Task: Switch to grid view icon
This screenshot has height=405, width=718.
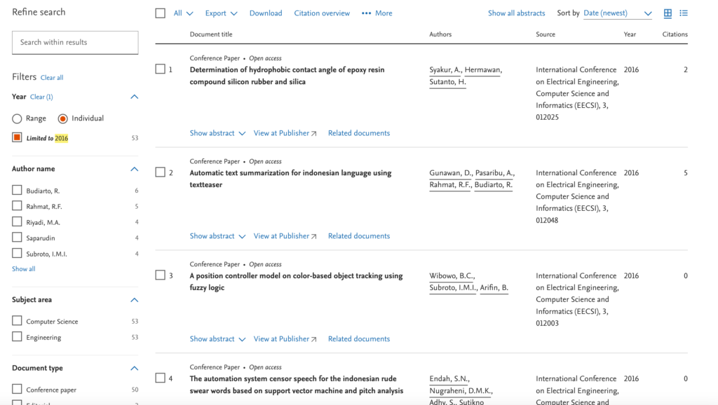Action: pos(668,13)
